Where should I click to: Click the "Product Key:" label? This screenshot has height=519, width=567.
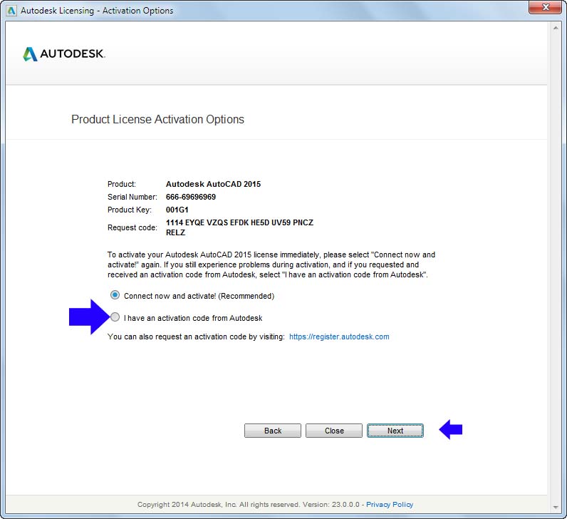coord(129,210)
